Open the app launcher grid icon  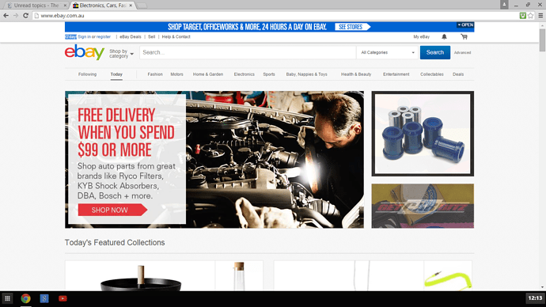point(7,298)
